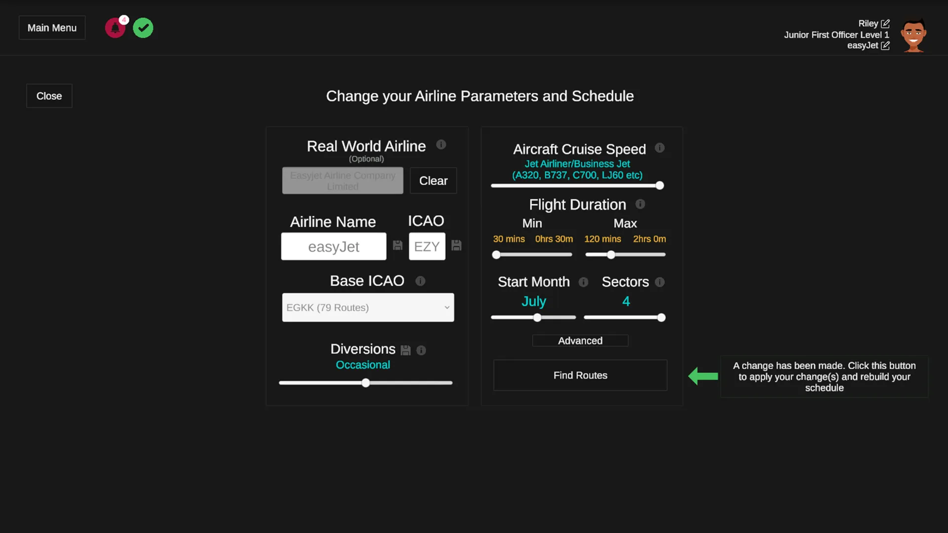Viewport: 948px width, 533px height.
Task: Open the Main Menu
Action: tap(52, 28)
